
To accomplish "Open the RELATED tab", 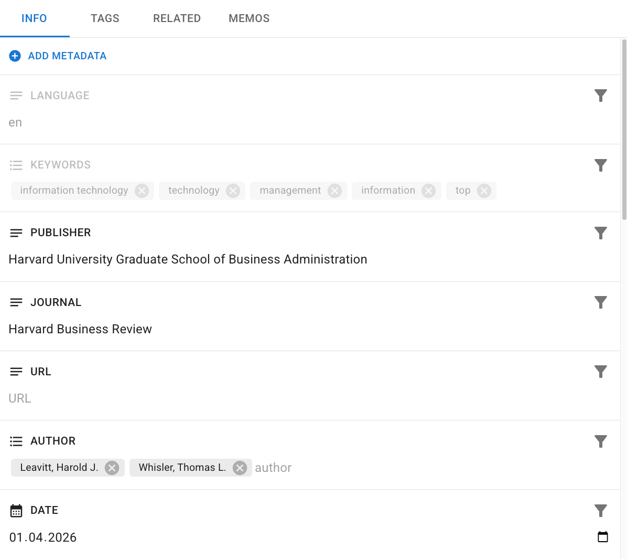I will click(x=177, y=18).
